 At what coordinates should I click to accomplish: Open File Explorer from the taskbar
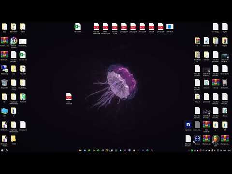tap(80, 150)
